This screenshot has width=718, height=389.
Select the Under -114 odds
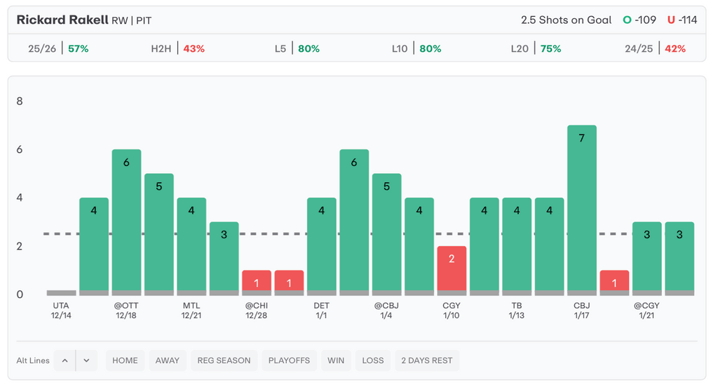coord(682,20)
